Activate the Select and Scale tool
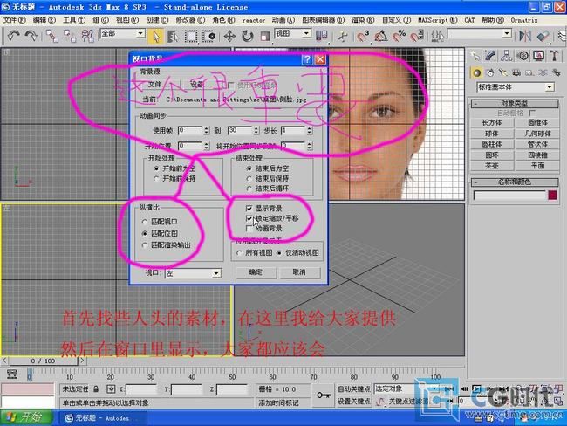The height and width of the screenshot is (426, 567). click(x=265, y=37)
